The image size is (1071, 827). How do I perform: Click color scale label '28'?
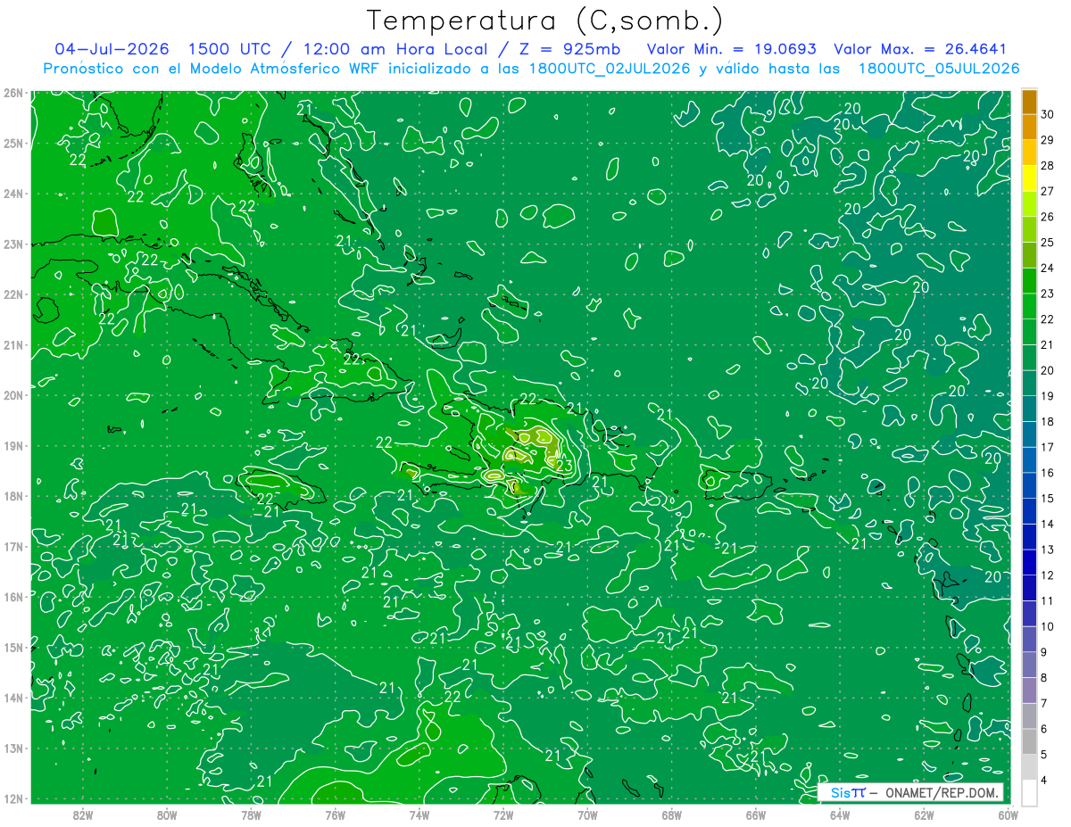(x=1047, y=165)
